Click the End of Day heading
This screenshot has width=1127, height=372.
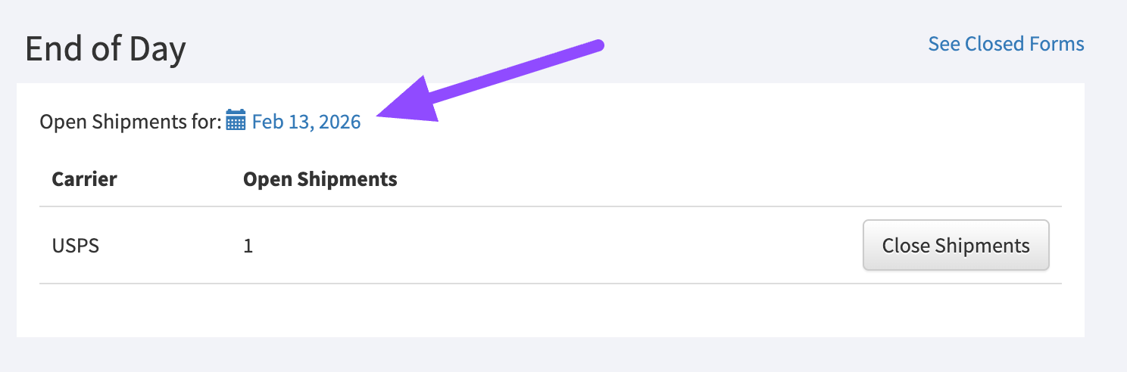coord(105,50)
